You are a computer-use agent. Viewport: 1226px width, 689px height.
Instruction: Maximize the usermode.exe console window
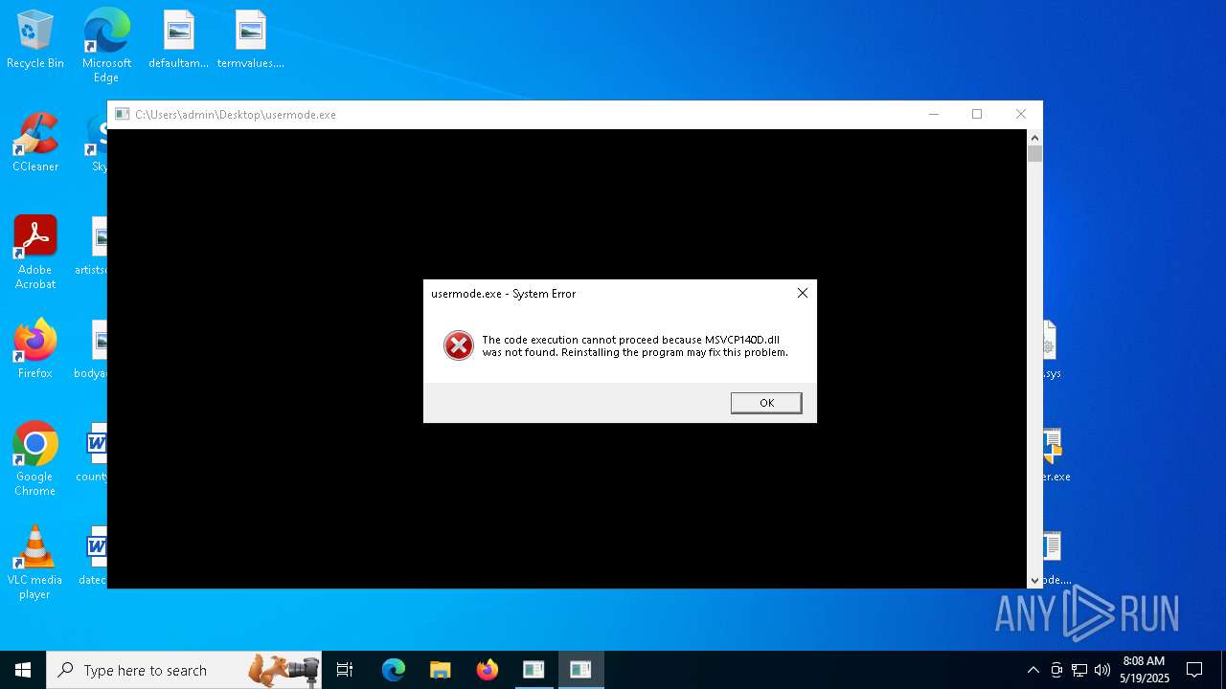click(x=977, y=114)
